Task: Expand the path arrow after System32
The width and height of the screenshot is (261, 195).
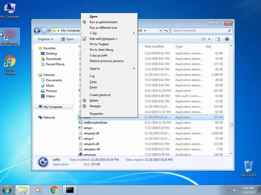Action: tap(145, 30)
